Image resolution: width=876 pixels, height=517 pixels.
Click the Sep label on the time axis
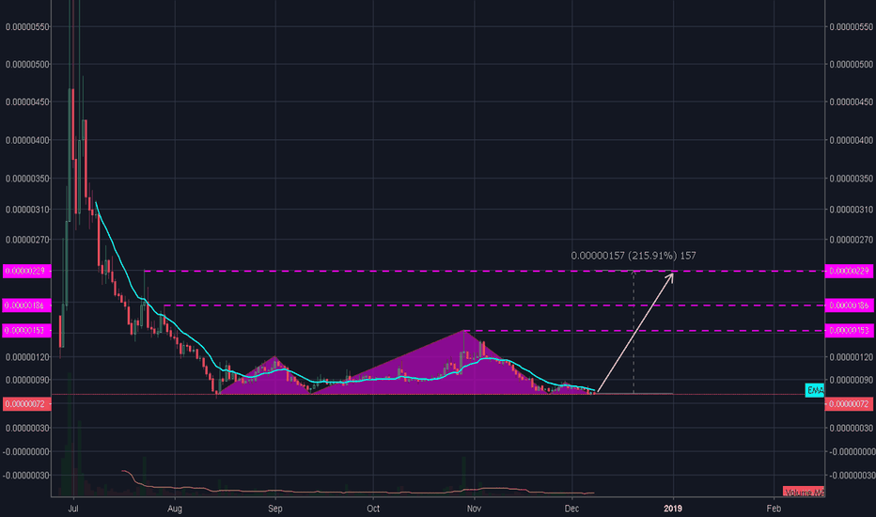[x=274, y=508]
